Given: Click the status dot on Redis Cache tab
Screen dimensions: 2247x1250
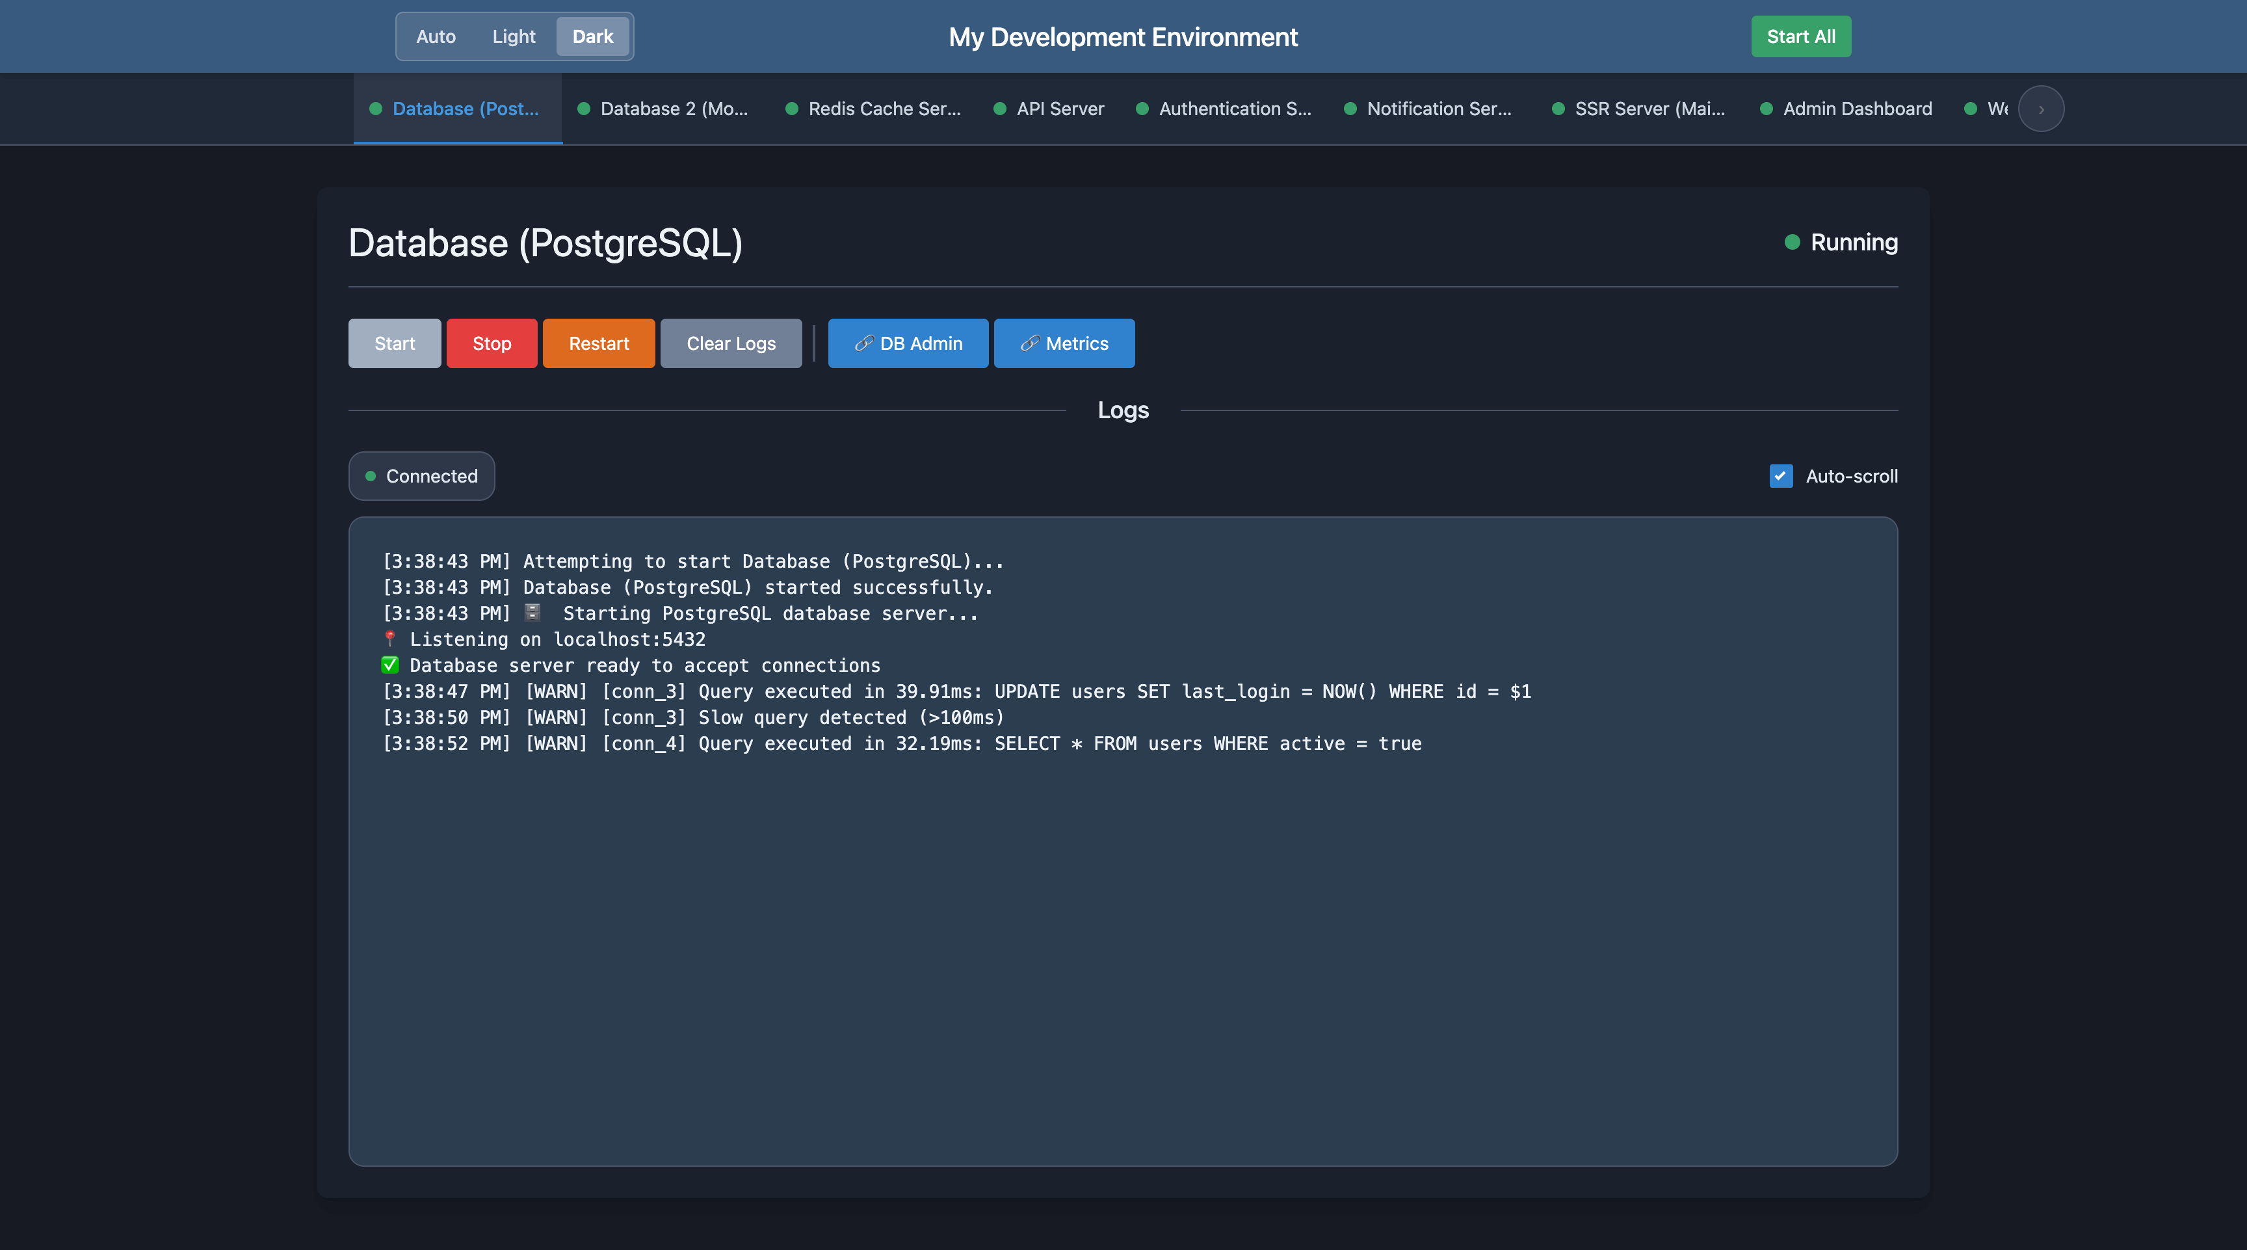Looking at the screenshot, I should 792,109.
